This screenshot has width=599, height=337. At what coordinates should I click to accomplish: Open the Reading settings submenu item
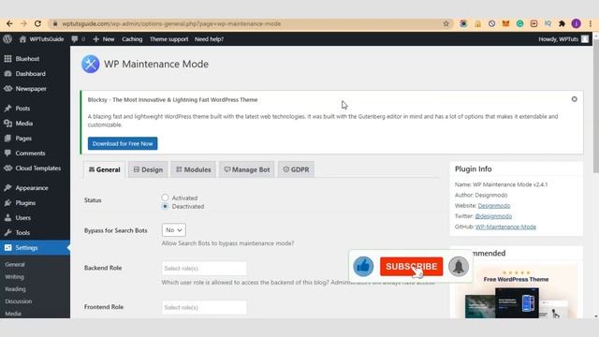tap(15, 289)
